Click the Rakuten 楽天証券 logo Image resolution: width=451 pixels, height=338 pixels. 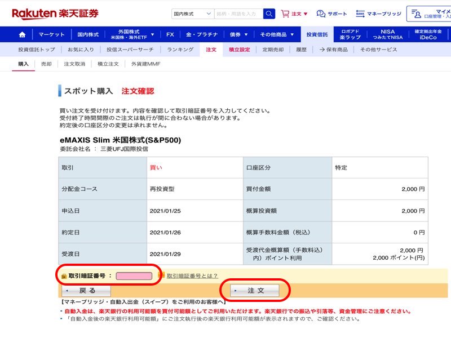[x=55, y=13]
